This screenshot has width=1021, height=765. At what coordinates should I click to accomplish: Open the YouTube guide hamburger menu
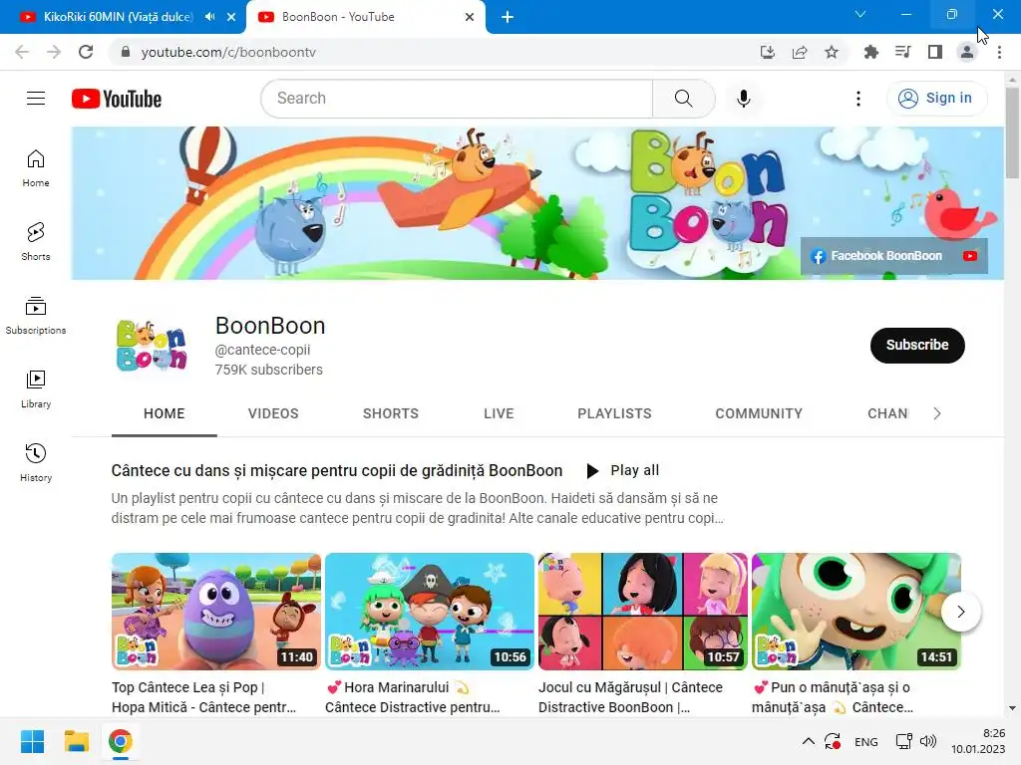(36, 99)
